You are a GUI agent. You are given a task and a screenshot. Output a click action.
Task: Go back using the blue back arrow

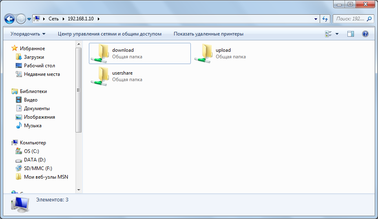coord(9,19)
